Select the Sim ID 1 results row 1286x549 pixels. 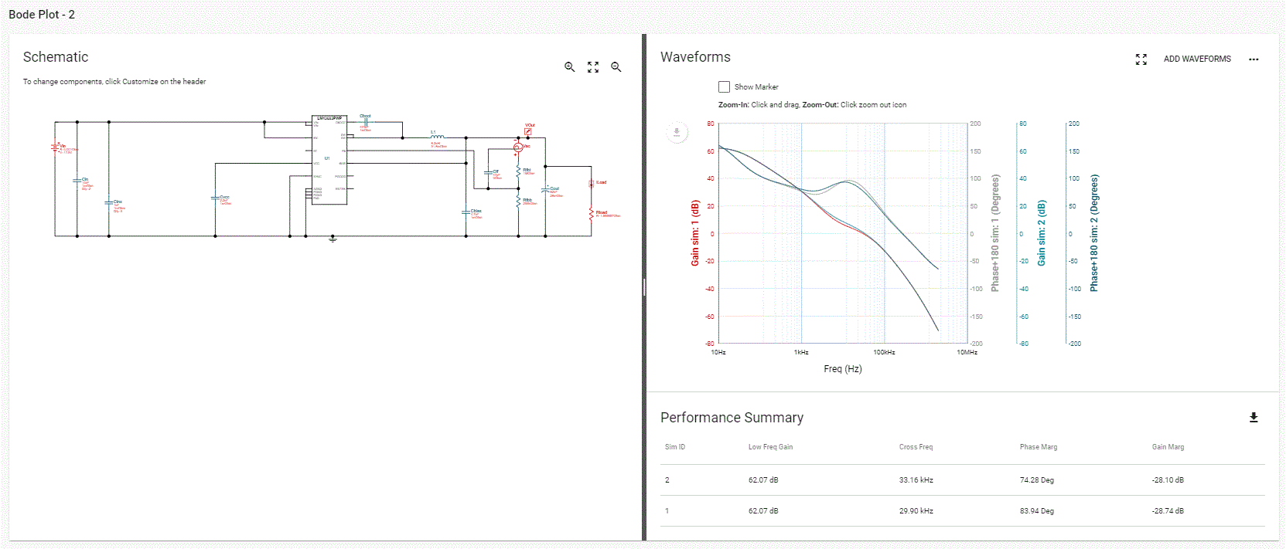click(x=963, y=511)
